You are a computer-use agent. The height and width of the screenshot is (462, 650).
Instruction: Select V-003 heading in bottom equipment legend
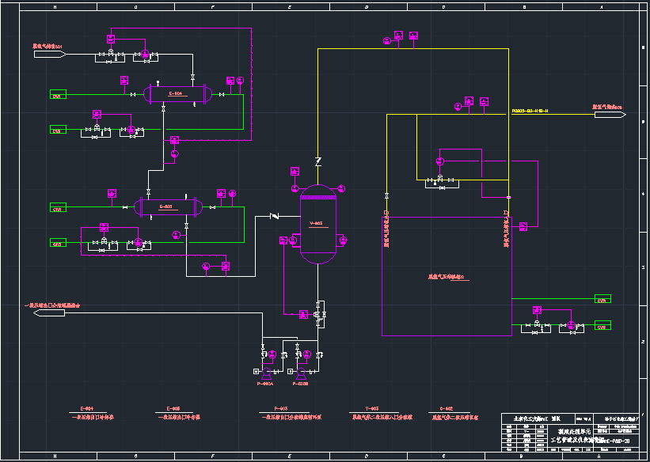coord(372,408)
